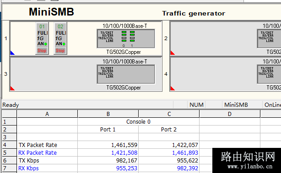
Task: Select port 02 card in slot 1
Action: [60, 38]
